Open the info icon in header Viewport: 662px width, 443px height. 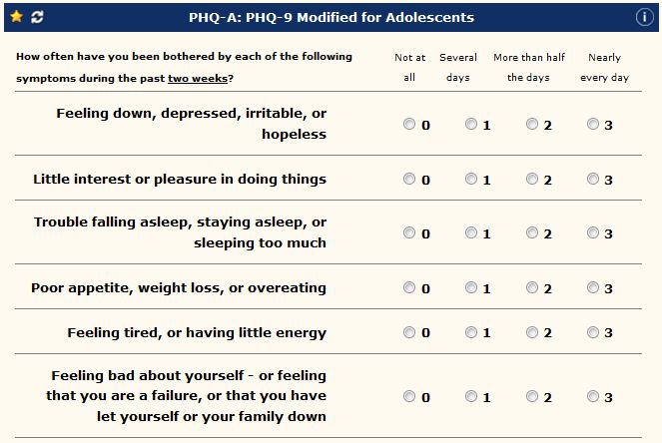click(644, 17)
